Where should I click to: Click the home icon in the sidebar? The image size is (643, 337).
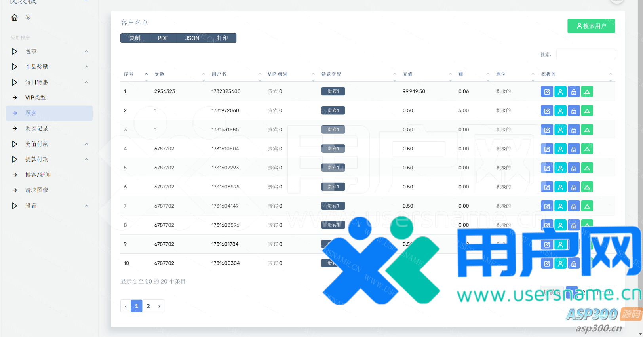click(x=15, y=17)
